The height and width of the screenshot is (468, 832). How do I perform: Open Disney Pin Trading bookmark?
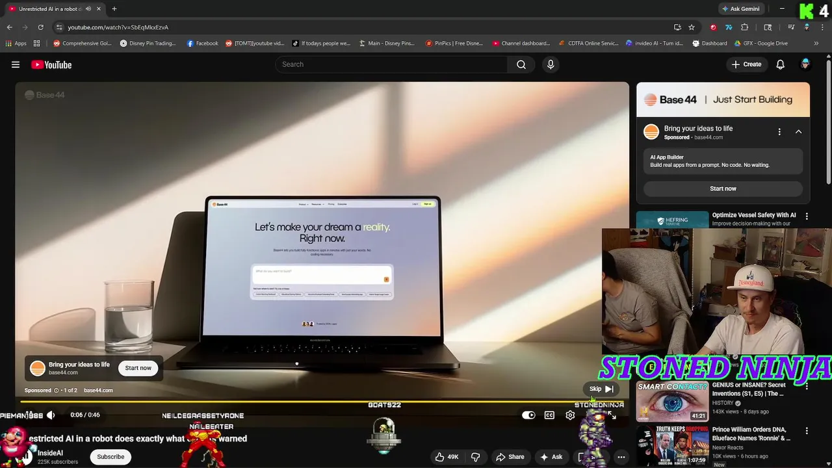pos(148,44)
